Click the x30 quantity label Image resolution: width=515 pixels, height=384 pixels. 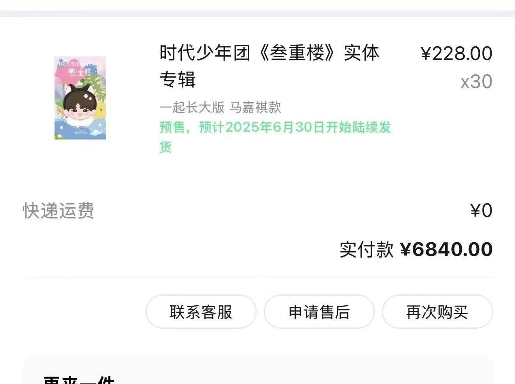[476, 82]
